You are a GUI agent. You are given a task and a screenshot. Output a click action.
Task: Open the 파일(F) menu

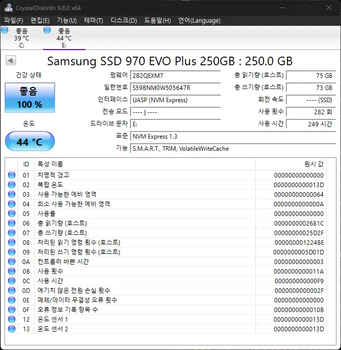pyautogui.click(x=13, y=21)
